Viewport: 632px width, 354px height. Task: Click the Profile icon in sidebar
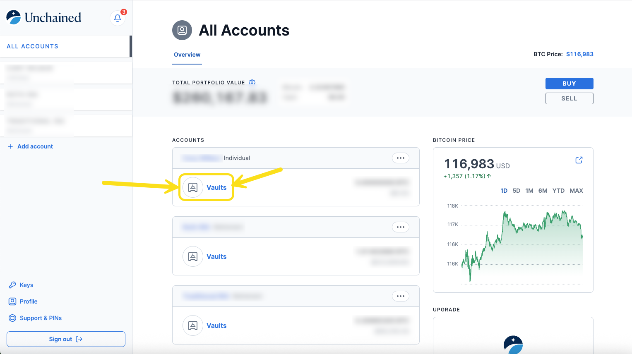point(12,301)
